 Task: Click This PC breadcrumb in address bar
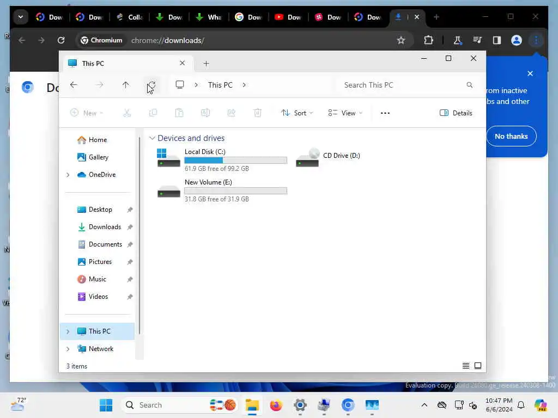point(220,85)
